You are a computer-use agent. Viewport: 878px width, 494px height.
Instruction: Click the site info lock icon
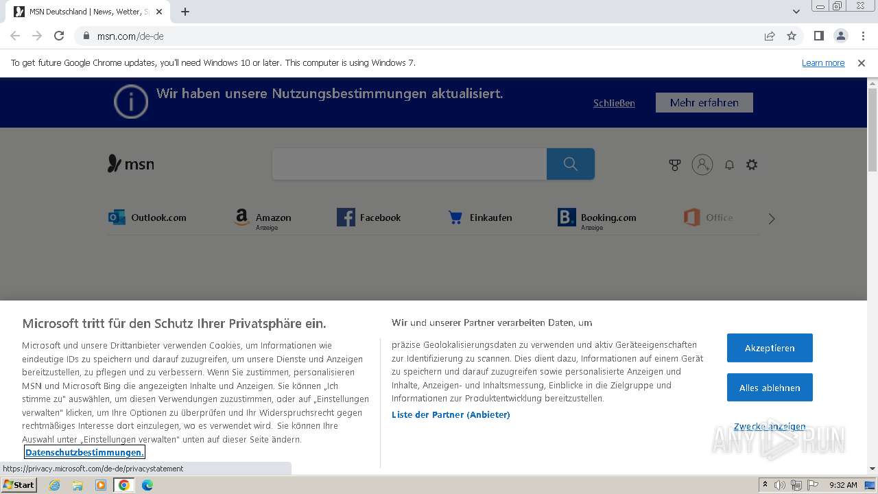[x=86, y=36]
